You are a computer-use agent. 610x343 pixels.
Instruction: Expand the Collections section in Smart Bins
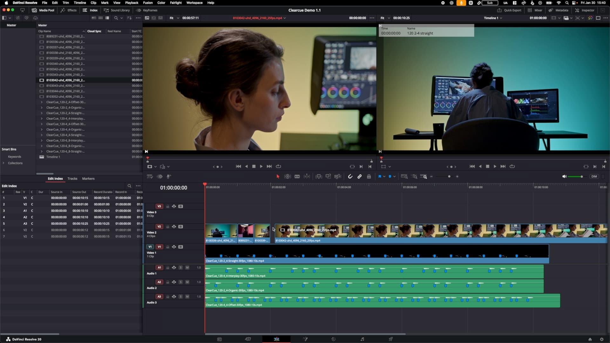click(3, 163)
